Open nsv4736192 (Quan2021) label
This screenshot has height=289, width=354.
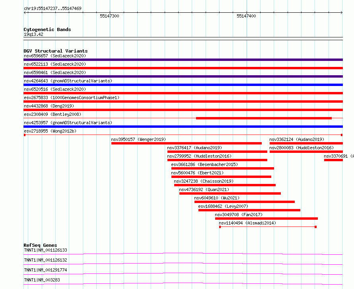tap(204, 189)
